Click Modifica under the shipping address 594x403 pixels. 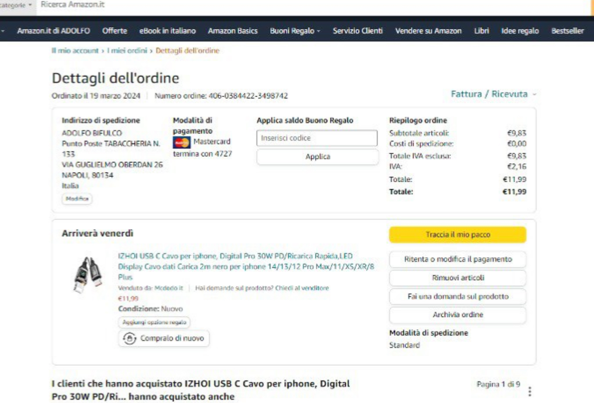point(77,199)
